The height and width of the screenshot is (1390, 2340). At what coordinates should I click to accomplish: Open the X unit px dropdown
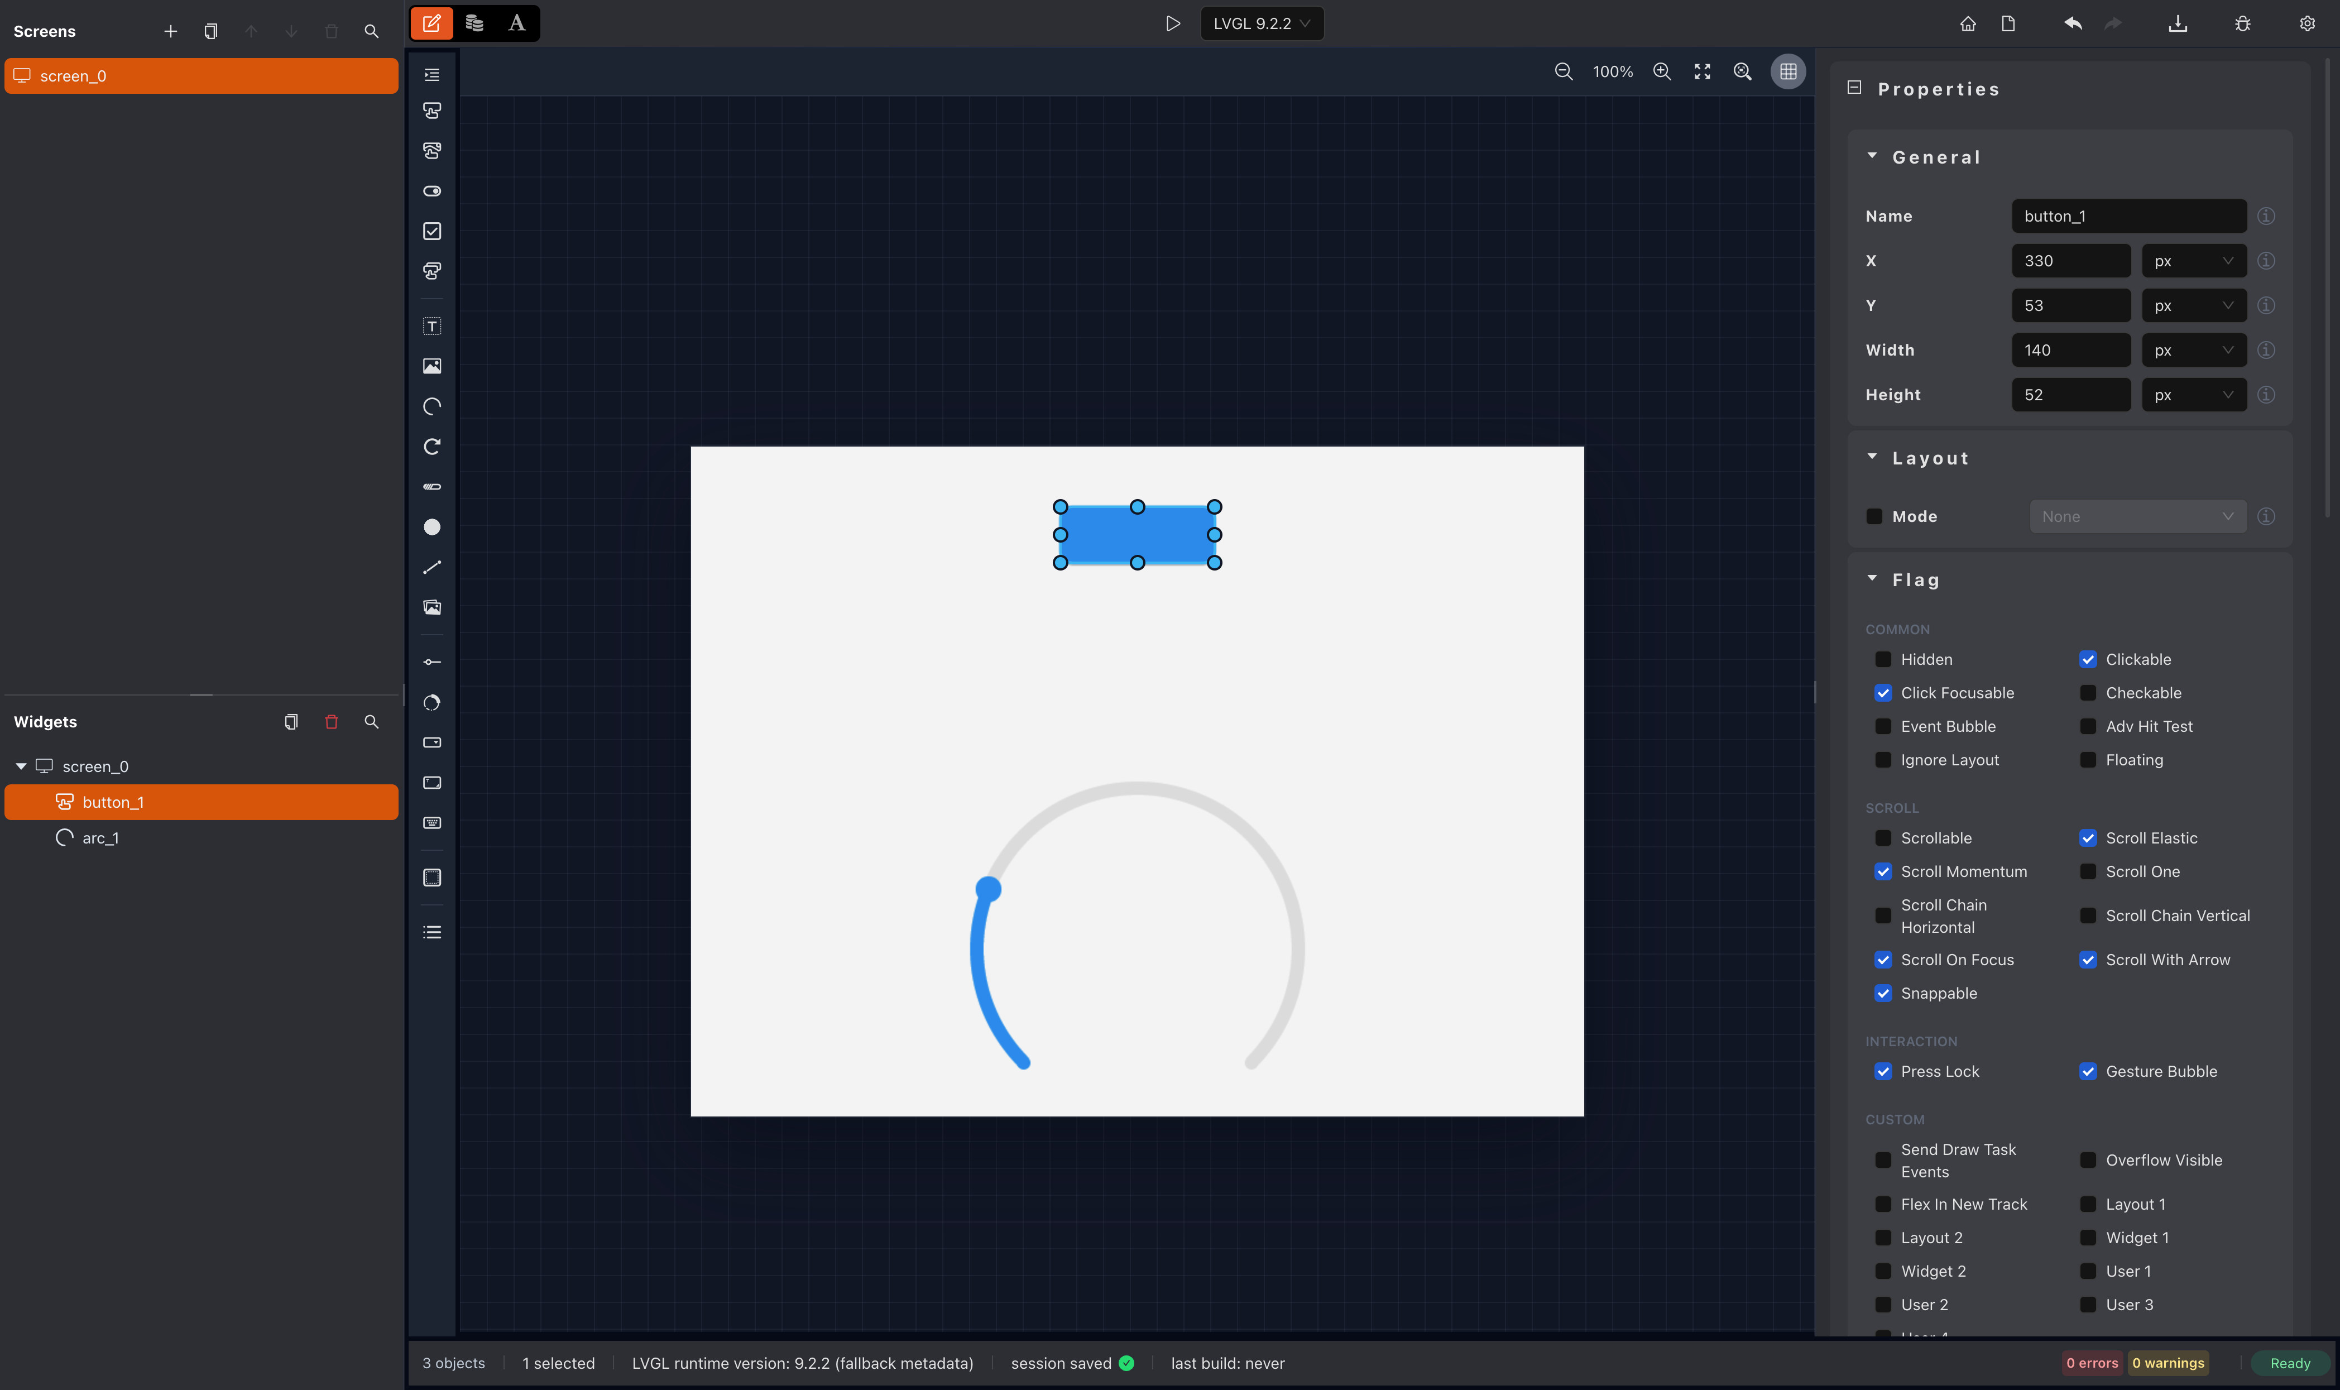pyautogui.click(x=2194, y=261)
